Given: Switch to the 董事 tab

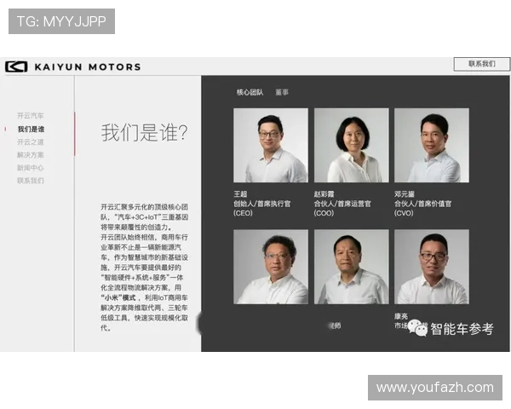Looking at the screenshot, I should [x=282, y=92].
